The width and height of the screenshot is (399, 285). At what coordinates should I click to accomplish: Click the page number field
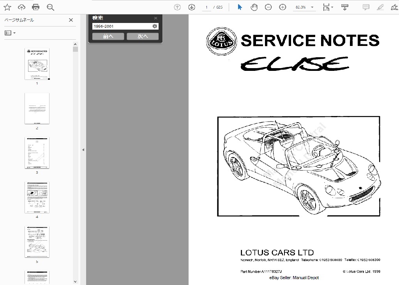[207, 7]
